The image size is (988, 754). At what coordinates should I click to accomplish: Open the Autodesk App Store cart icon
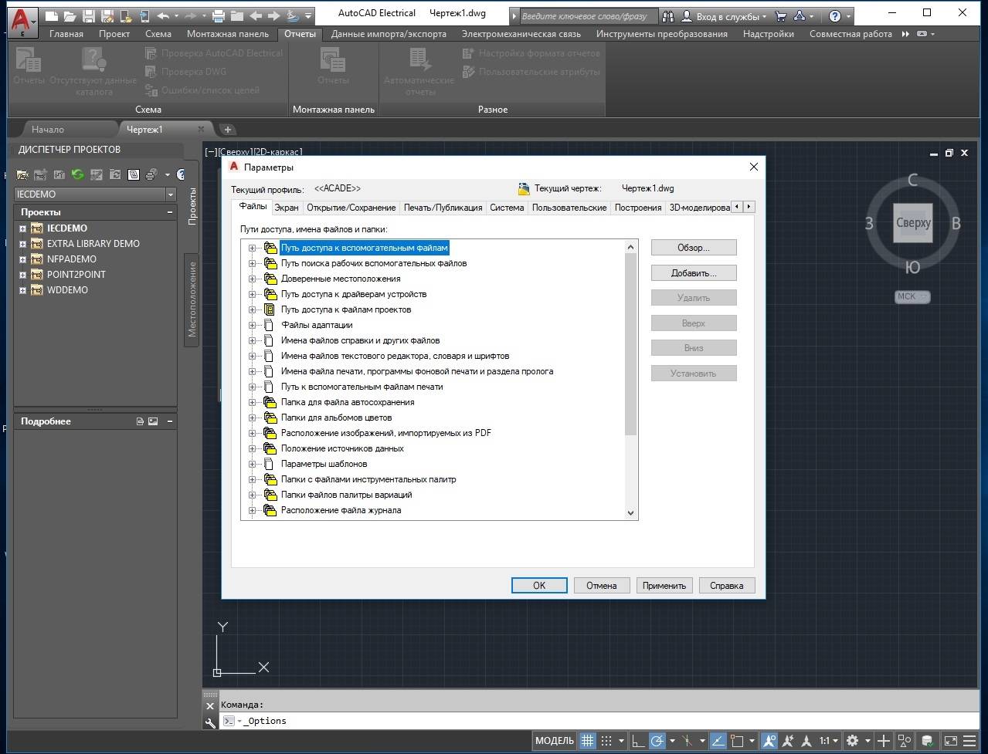point(781,15)
